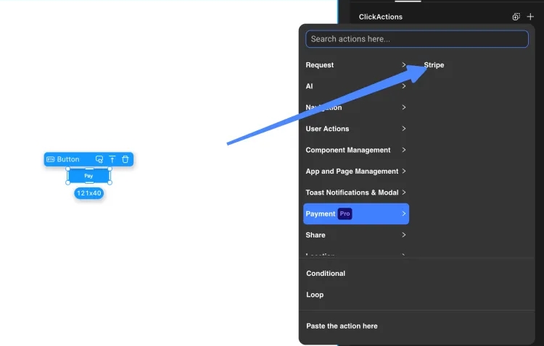Expand chevron next to Payment
Image resolution: width=544 pixels, height=346 pixels.
[x=404, y=214]
